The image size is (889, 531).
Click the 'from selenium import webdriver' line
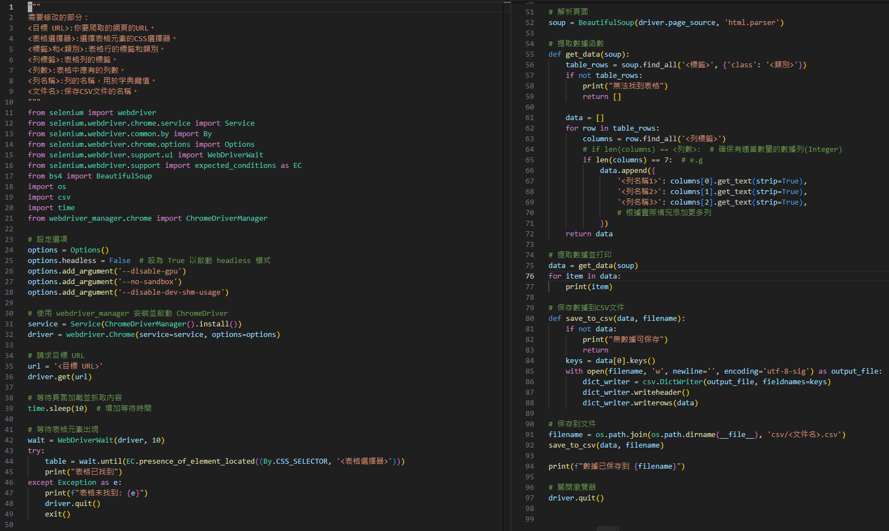[x=92, y=112]
